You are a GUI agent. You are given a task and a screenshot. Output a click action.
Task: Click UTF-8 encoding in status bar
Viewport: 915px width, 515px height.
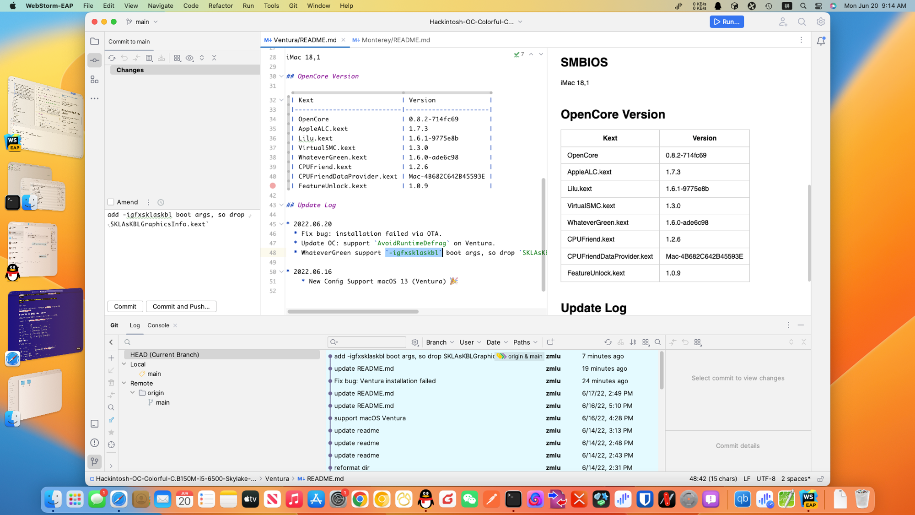pyautogui.click(x=766, y=479)
